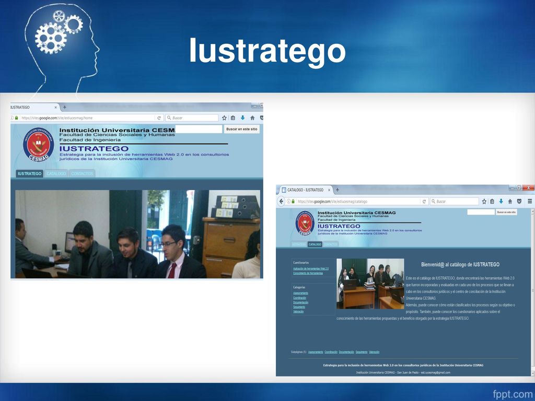Open Valoración under Categorías

pyautogui.click(x=298, y=312)
